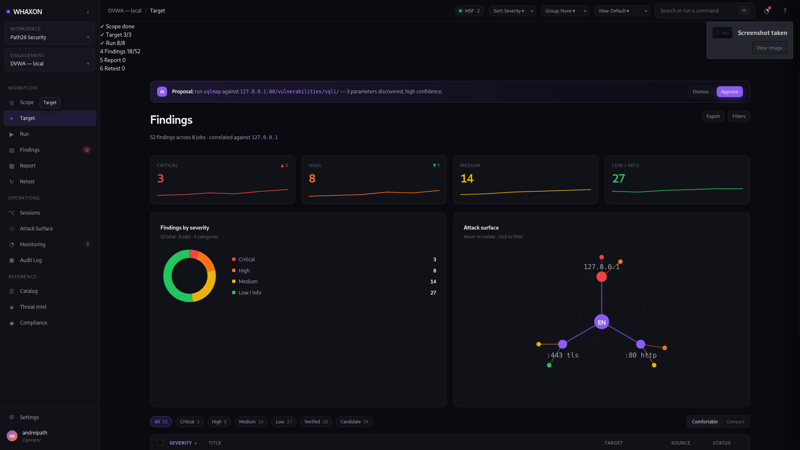Select the :443 tls node
The image size is (800, 450).
(562, 344)
